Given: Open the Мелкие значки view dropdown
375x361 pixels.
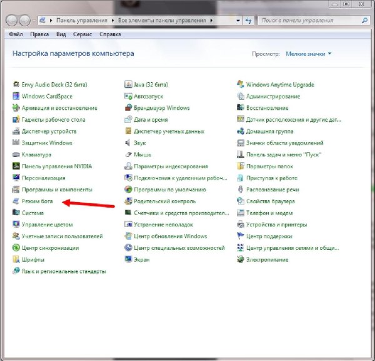Looking at the screenshot, I should 309,54.
